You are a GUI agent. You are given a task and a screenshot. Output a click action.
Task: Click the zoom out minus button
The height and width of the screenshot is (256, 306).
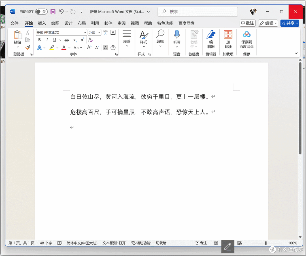pyautogui.click(x=248, y=243)
